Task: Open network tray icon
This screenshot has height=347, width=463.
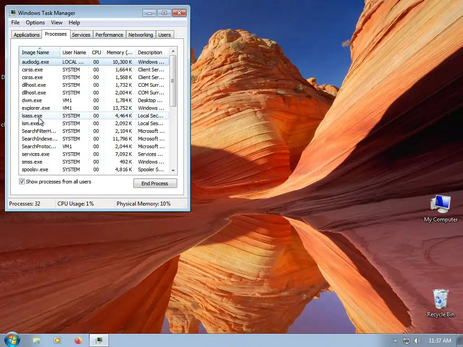Action: point(406,341)
